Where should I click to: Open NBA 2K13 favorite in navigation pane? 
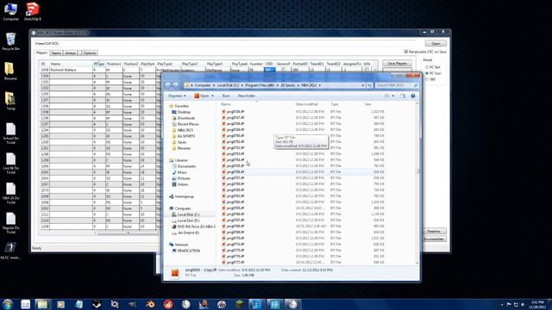click(185, 130)
